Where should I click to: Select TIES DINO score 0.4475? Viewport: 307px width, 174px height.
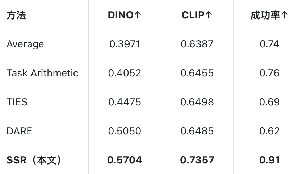(x=125, y=102)
